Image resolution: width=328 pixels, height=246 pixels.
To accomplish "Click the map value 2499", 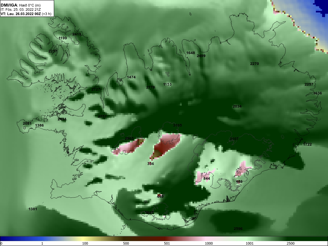I will click(x=201, y=56).
